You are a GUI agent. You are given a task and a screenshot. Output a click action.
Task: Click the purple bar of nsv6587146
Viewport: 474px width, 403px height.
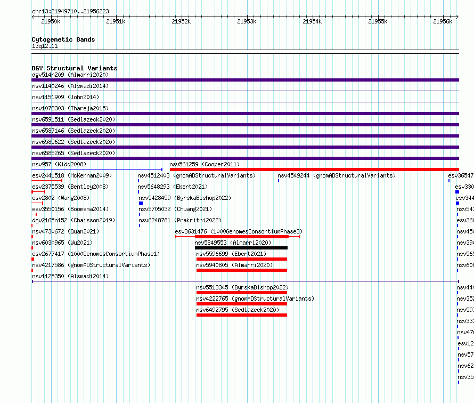point(245,136)
